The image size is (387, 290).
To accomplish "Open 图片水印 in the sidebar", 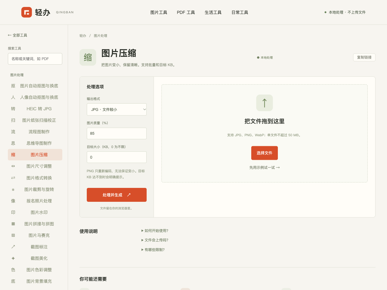I will click(35, 212).
